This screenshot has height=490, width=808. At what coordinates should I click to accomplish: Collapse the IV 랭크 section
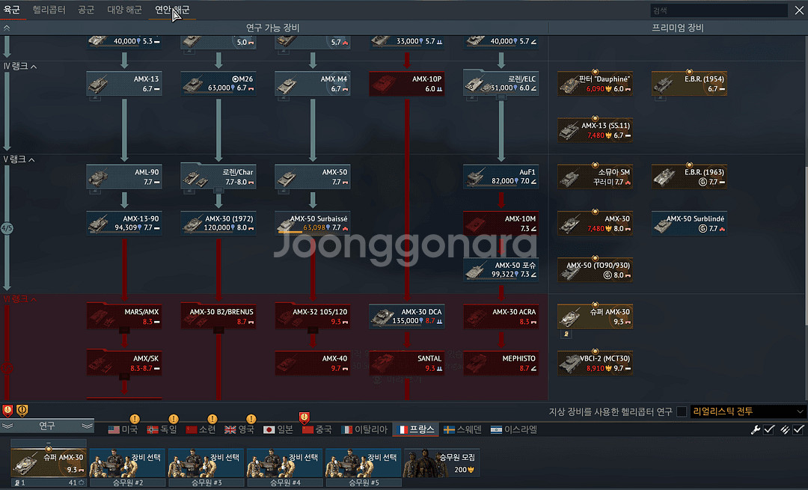pos(34,67)
